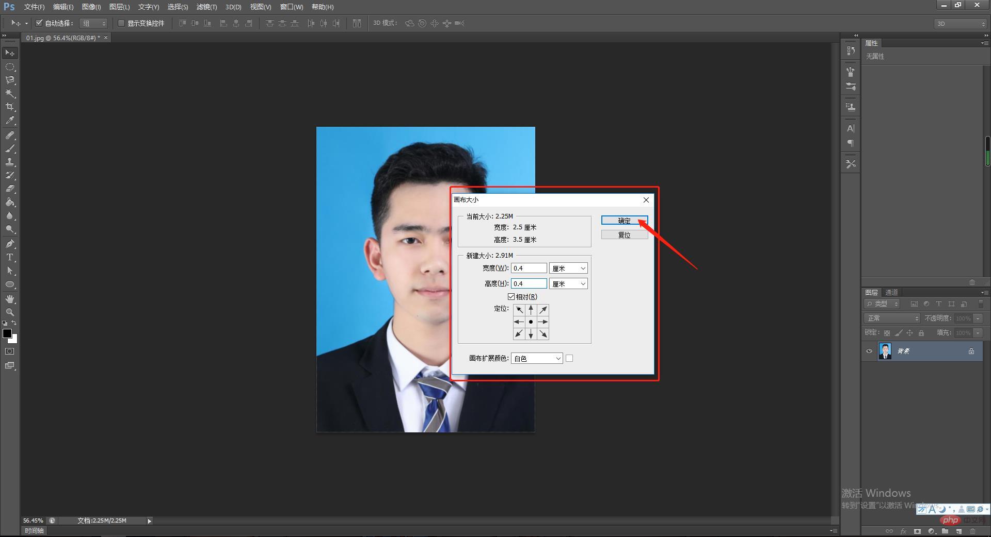Image resolution: width=991 pixels, height=537 pixels.
Task: Click the layer lock-all icon
Action: click(x=921, y=333)
